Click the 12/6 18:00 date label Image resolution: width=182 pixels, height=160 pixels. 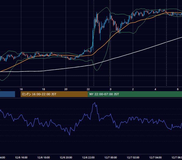coord(44,158)
